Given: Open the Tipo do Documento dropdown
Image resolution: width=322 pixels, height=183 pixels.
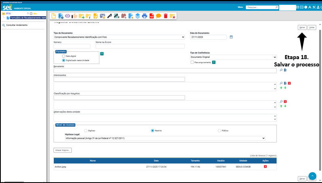Looking at the screenshot, I should (x=119, y=37).
